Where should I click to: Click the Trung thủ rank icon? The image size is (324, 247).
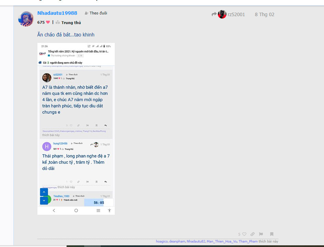(58, 22)
